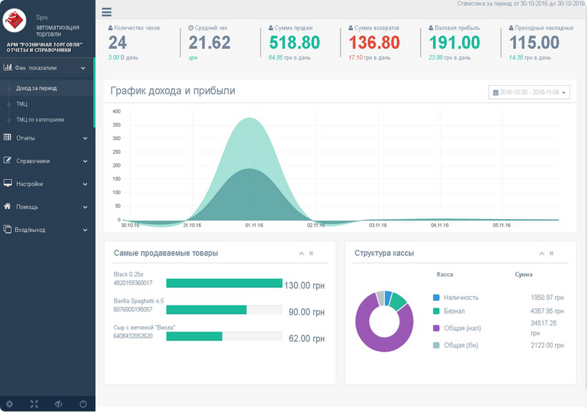The image size is (587, 412).
Task: Click user icon next to Количество чеков
Action: click(110, 27)
